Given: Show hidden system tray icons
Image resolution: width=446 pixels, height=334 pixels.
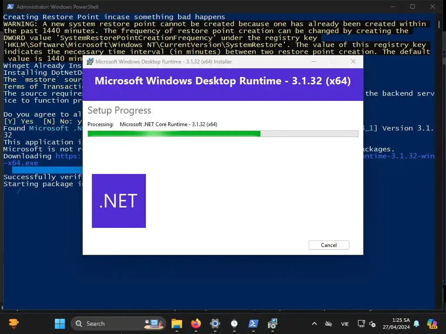Looking at the screenshot, I should point(314,324).
